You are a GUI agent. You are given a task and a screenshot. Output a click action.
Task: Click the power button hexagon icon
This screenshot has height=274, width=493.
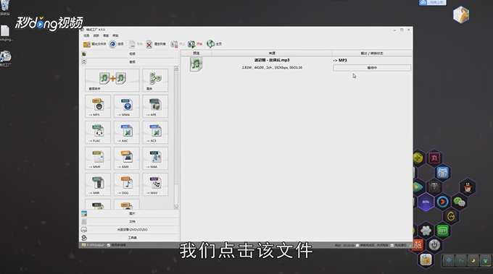(434, 245)
